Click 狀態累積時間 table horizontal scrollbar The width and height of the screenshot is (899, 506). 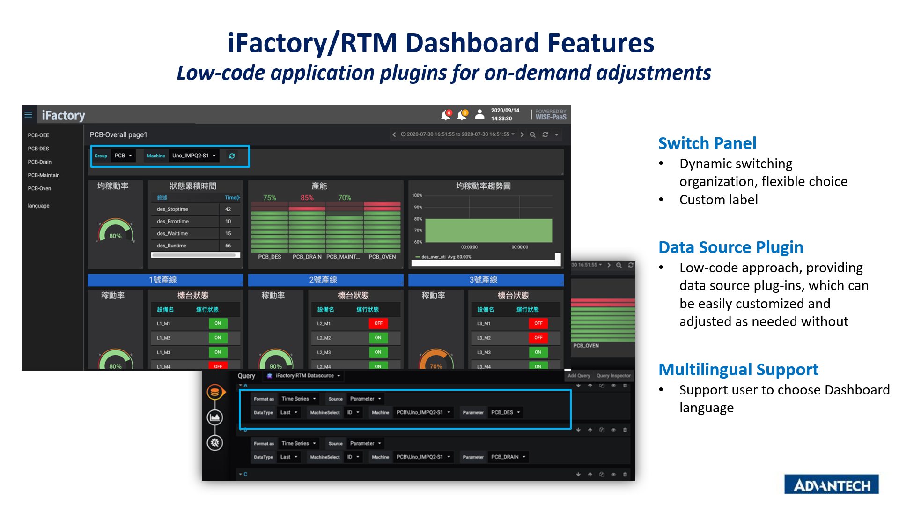(x=196, y=255)
